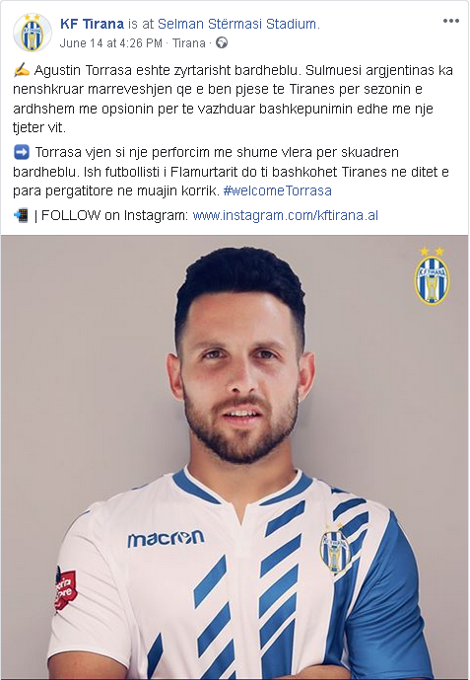Click the writing hand emoji icon
Screen dimensions: 470x680
coord(22,69)
